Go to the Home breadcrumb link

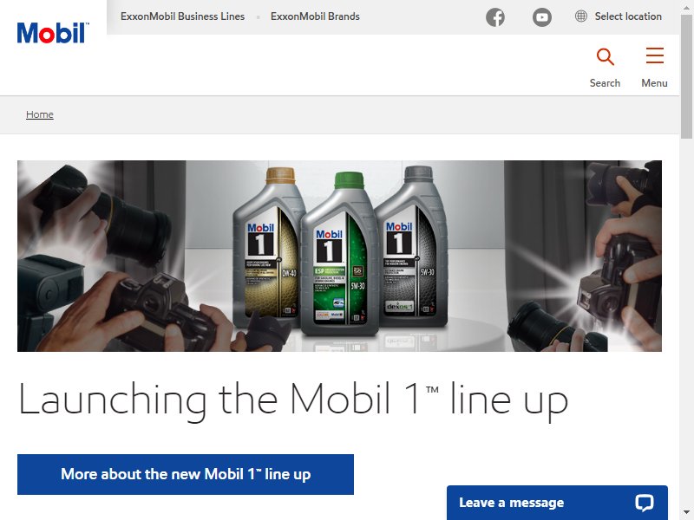tap(40, 114)
